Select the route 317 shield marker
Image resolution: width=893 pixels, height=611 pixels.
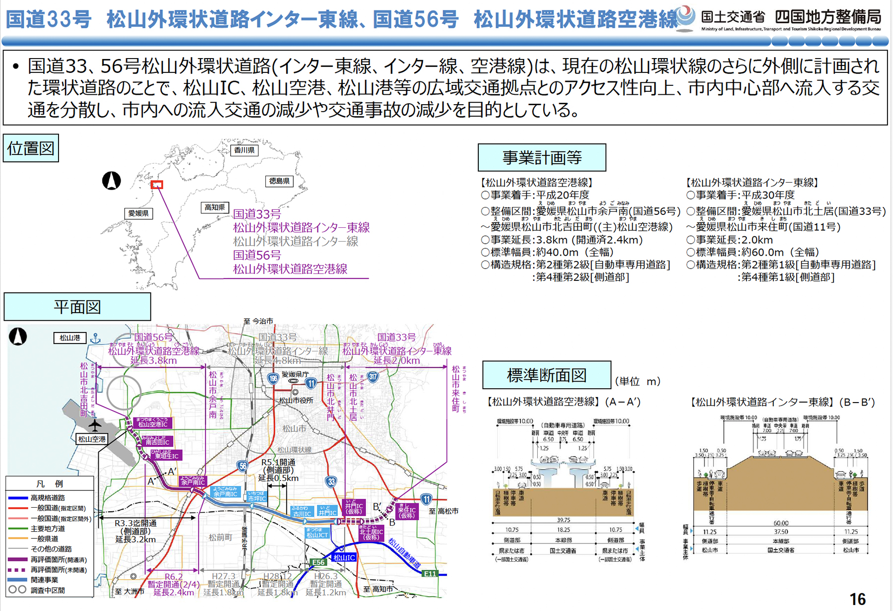click(373, 377)
